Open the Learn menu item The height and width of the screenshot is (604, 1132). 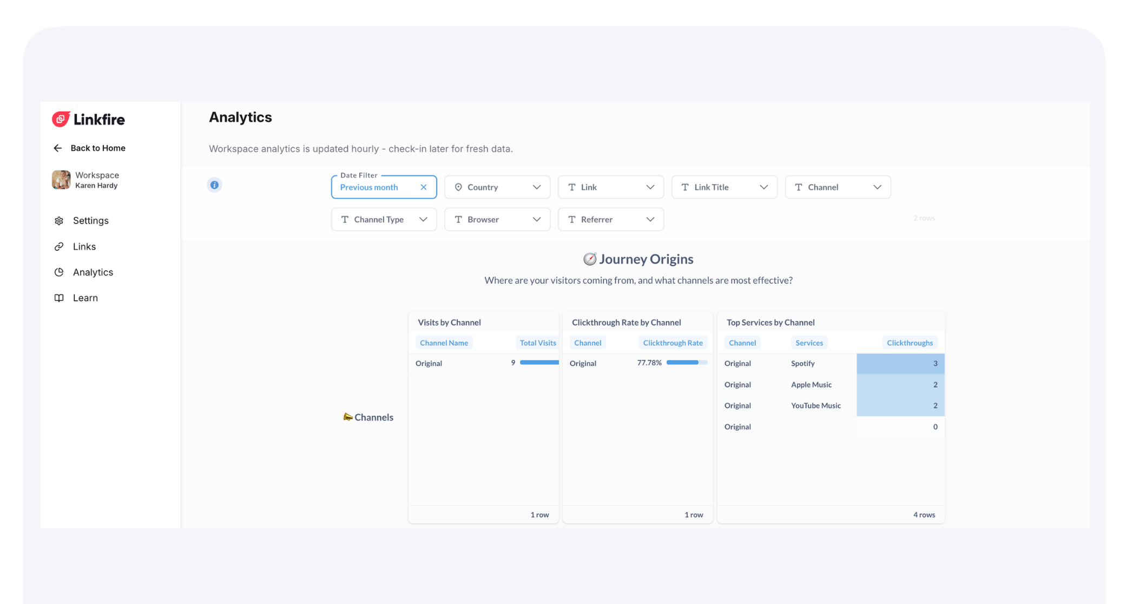[x=85, y=298]
